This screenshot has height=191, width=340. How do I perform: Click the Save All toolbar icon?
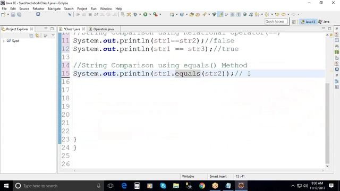19,14
